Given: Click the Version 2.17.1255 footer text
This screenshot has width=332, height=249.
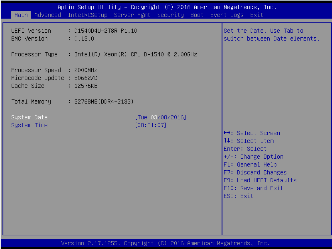Looking at the screenshot, I should (x=165, y=243).
